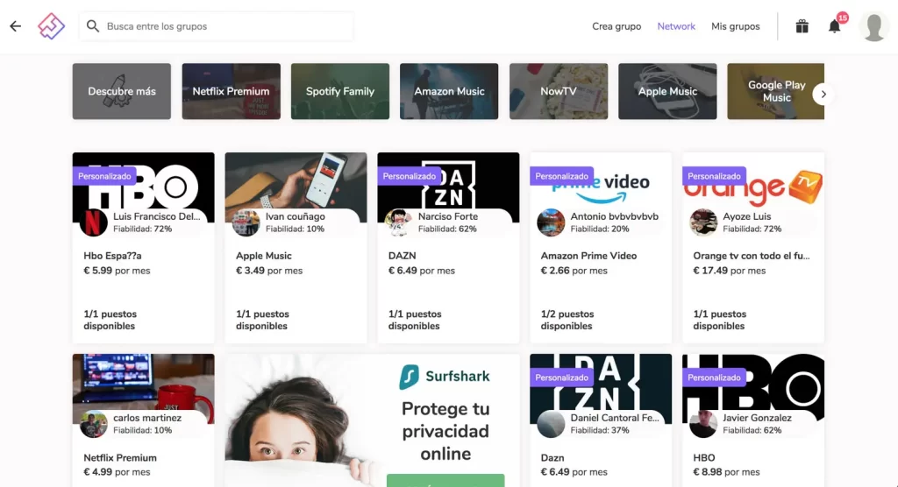
Task: Click next arrow on category carousel
Action: (823, 94)
